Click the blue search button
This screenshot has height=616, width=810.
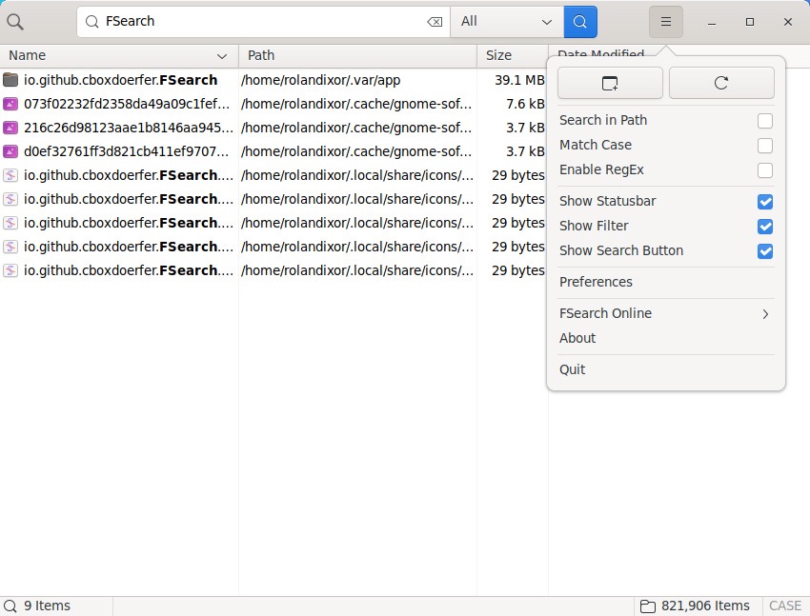580,21
